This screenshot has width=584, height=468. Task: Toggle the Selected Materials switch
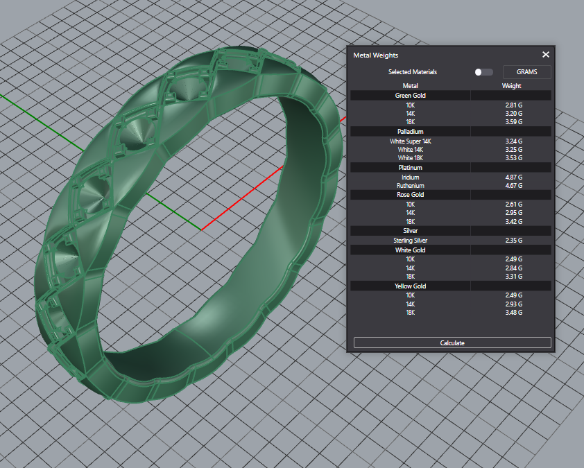click(x=483, y=72)
